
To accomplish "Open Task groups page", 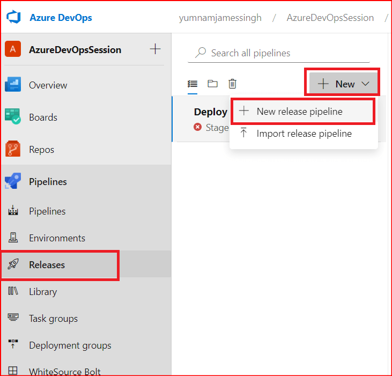I will (53, 319).
